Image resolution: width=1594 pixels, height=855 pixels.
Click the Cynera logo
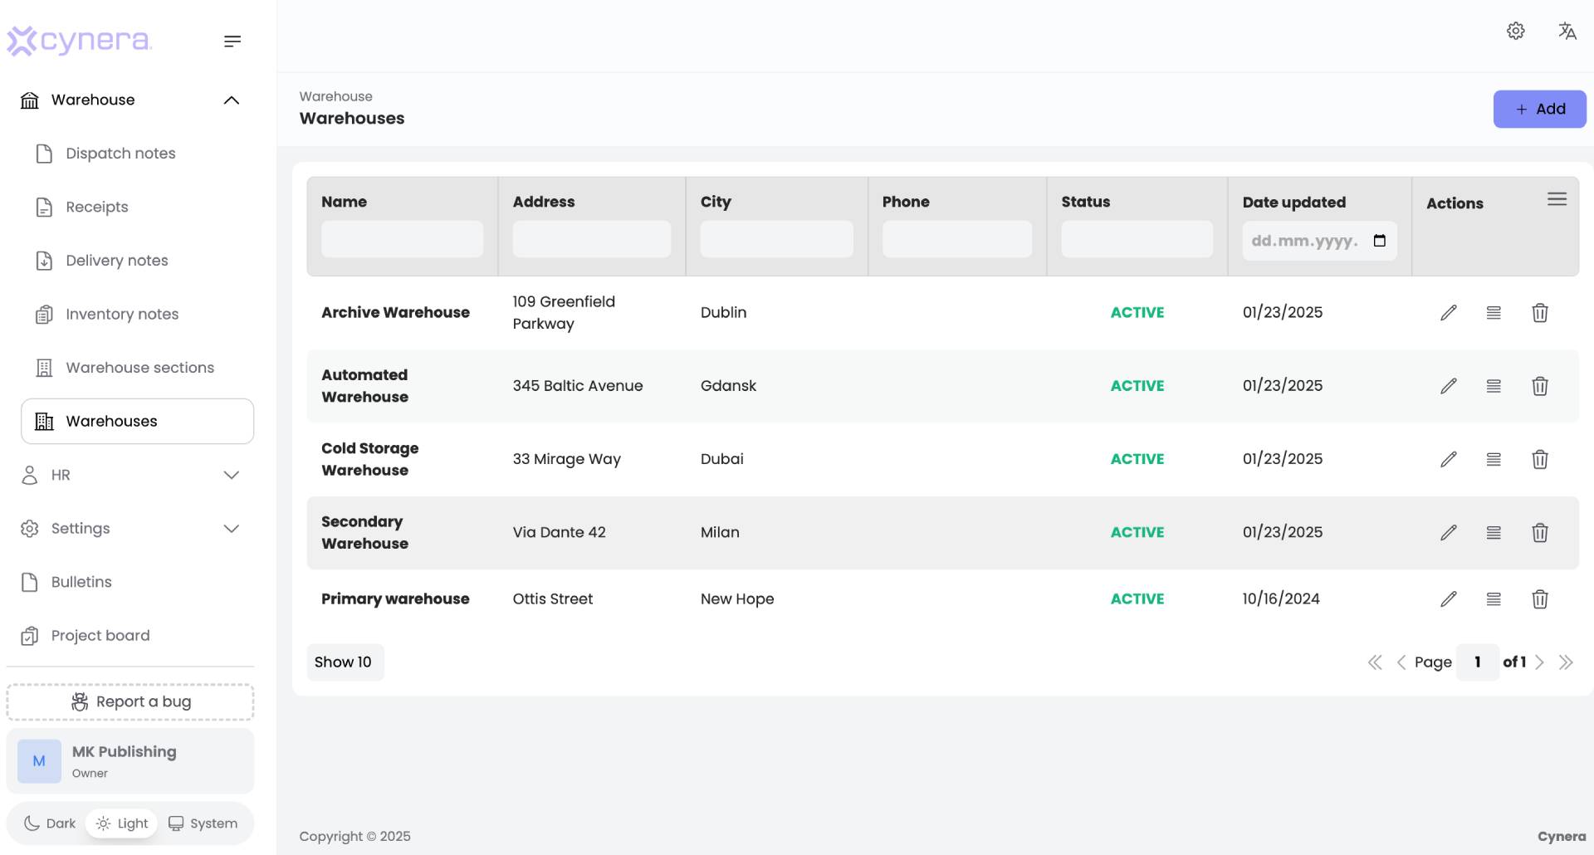80,40
